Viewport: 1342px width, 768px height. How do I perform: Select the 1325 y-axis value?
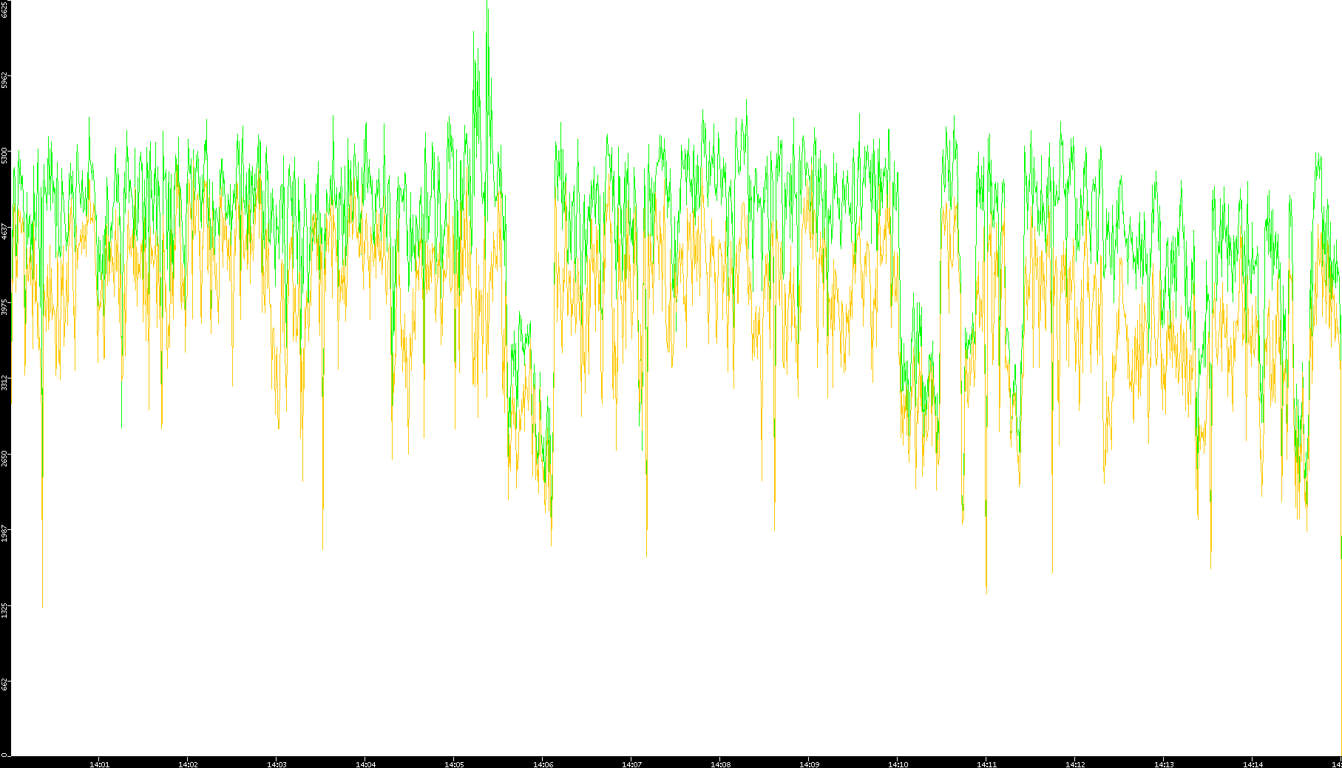point(4,610)
